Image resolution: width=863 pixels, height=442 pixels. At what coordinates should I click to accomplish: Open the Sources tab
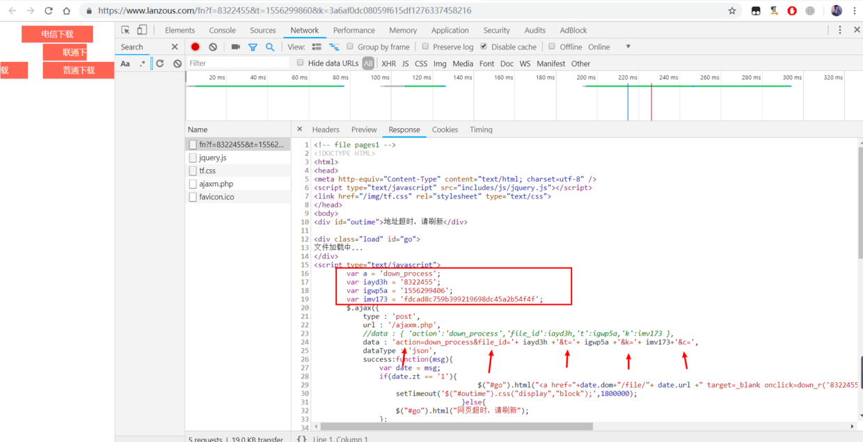(x=263, y=30)
